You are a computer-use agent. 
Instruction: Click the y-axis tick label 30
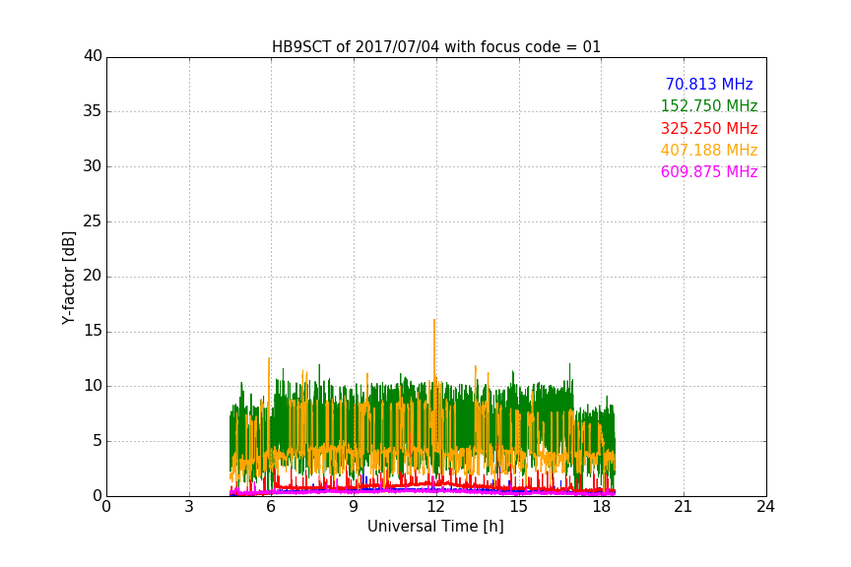click(x=93, y=166)
